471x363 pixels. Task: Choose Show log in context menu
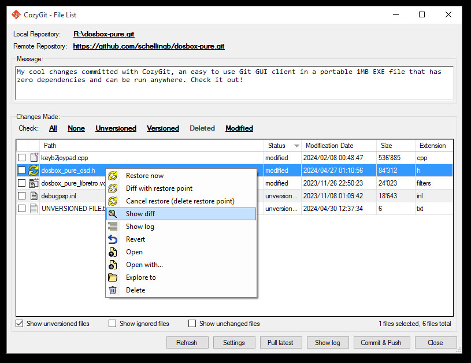pyautogui.click(x=181, y=227)
